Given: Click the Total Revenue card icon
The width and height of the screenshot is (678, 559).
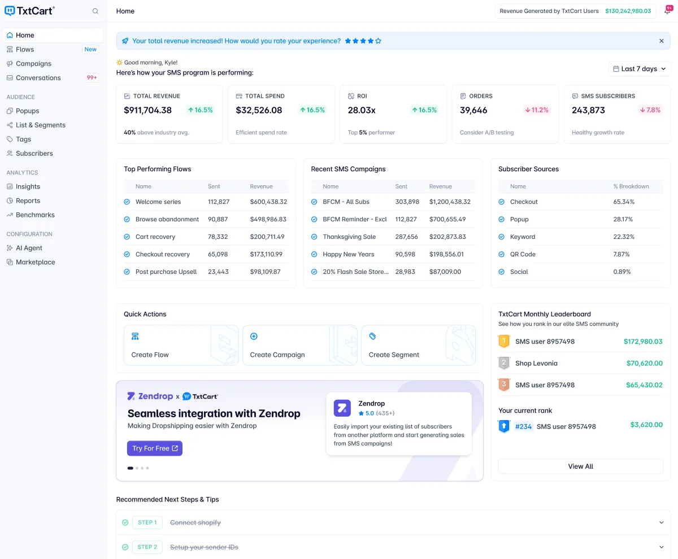Looking at the screenshot, I should coord(127,96).
